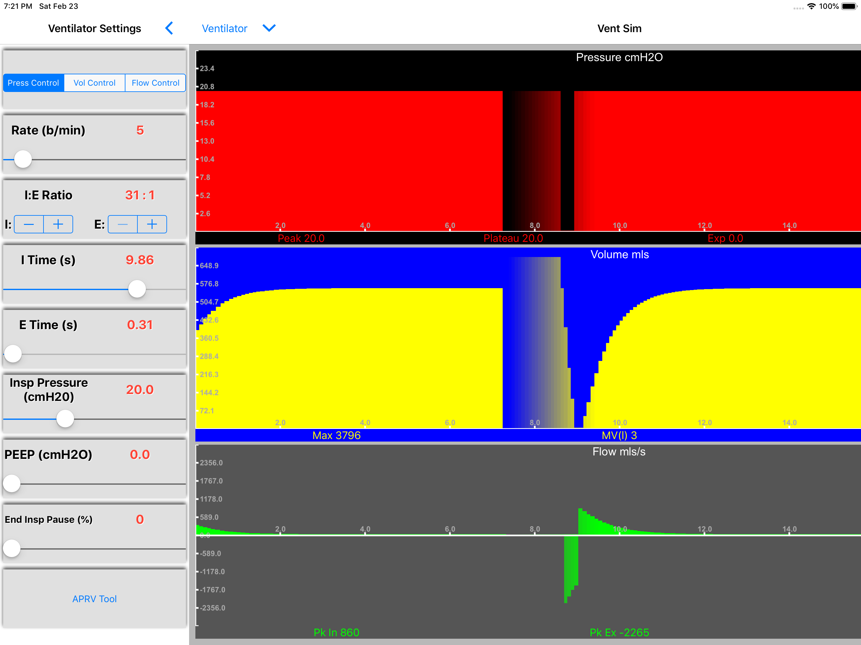Image resolution: width=861 pixels, height=645 pixels.
Task: Select the Press Control mode
Action: pos(33,83)
